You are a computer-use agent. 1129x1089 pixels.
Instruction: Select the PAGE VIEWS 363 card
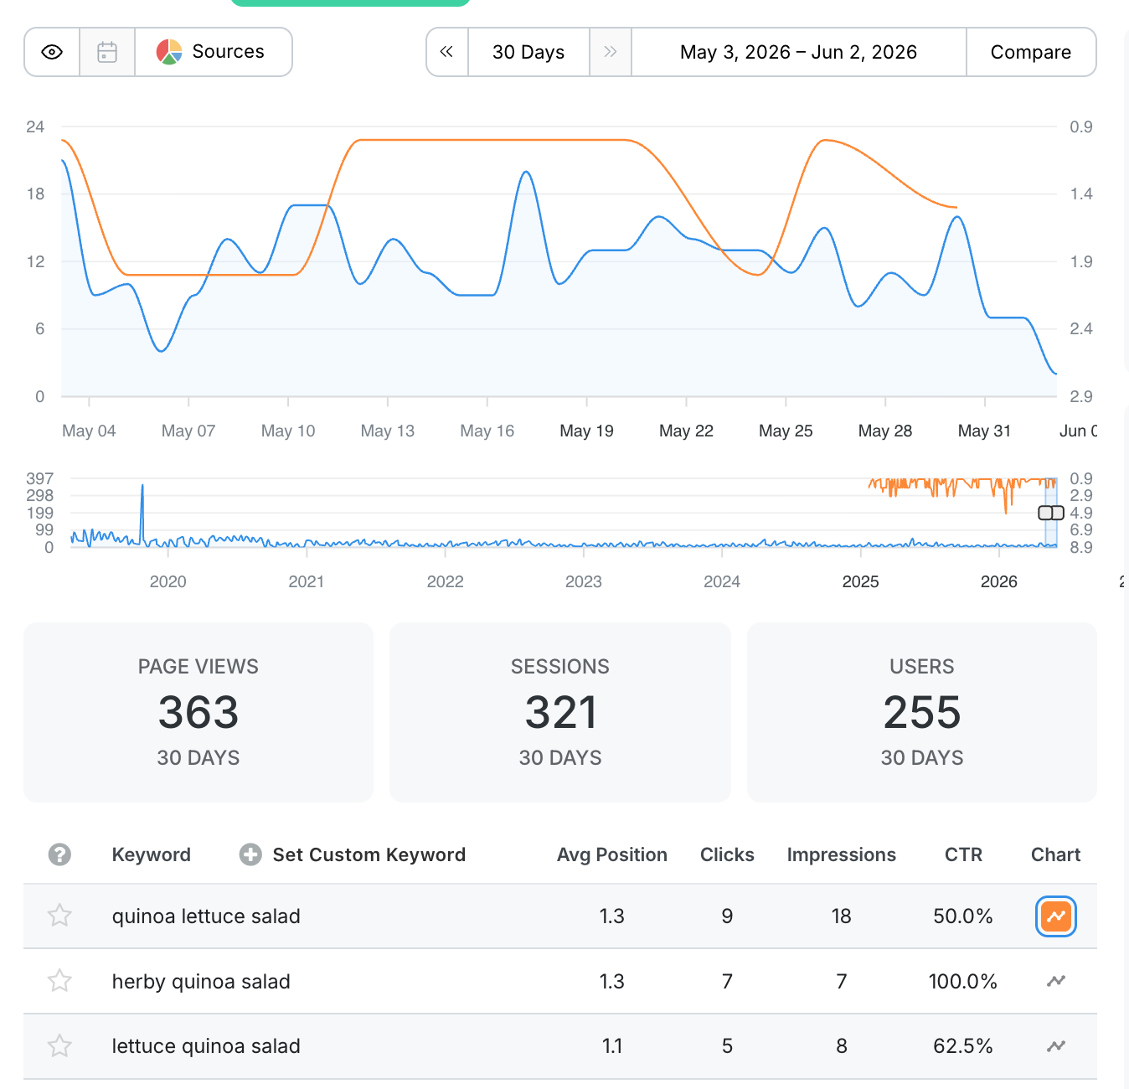[198, 712]
